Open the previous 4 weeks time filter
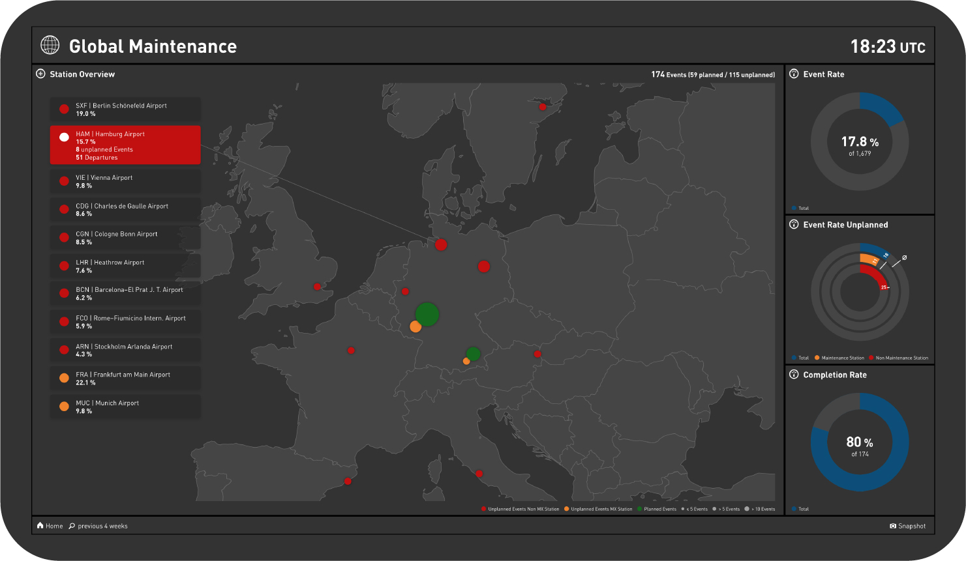The height and width of the screenshot is (561, 966). 102,526
